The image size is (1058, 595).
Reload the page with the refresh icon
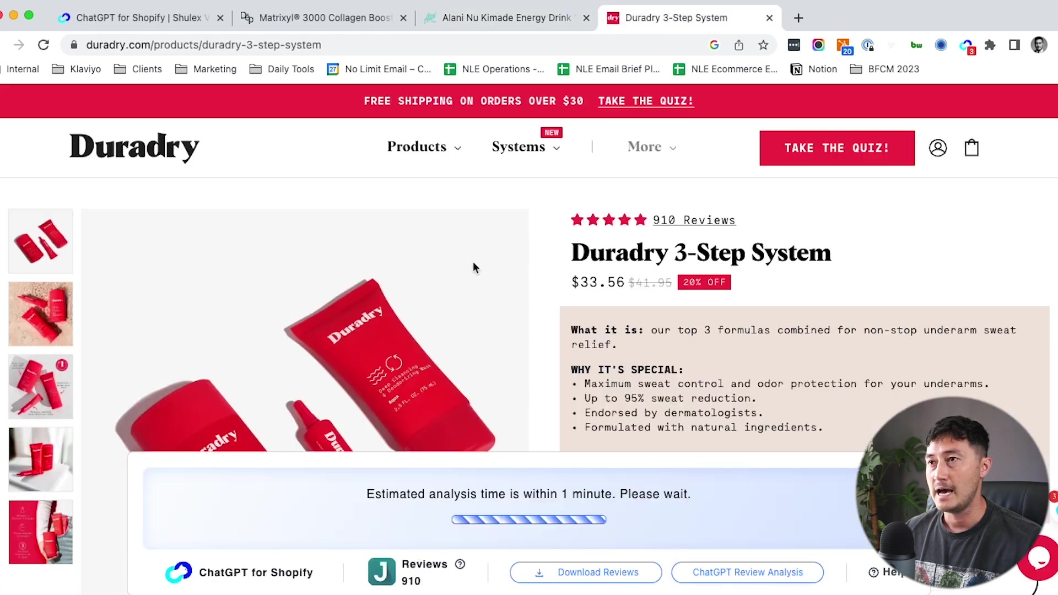point(44,45)
